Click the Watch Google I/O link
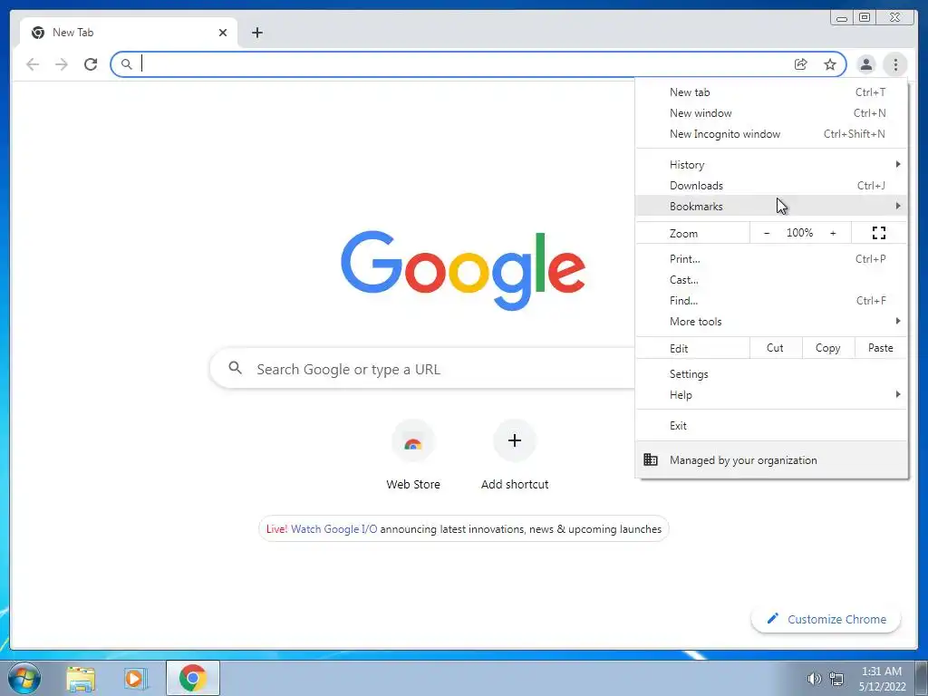Viewport: 928px width, 696px height. click(x=333, y=529)
